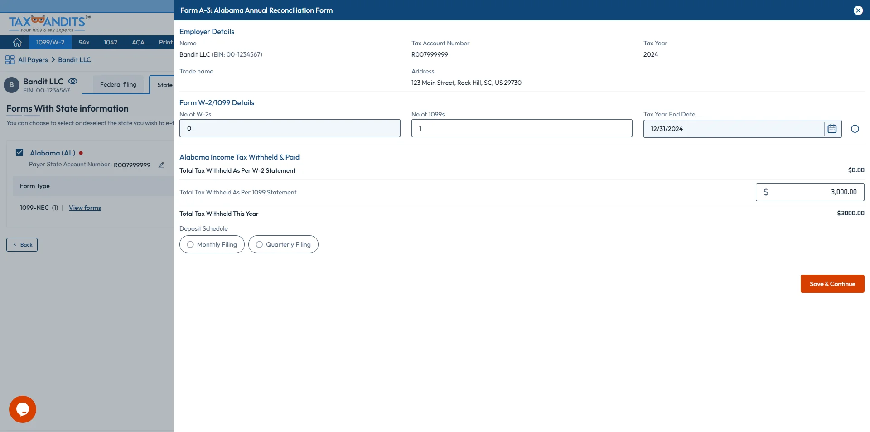
Task: Open the 1042 menu tab
Action: click(111, 42)
